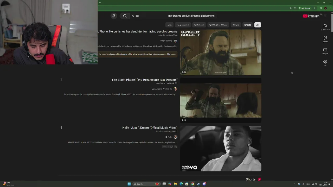333x187 pixels.
Task: Open the Chrome profile avatar
Action: point(325,8)
